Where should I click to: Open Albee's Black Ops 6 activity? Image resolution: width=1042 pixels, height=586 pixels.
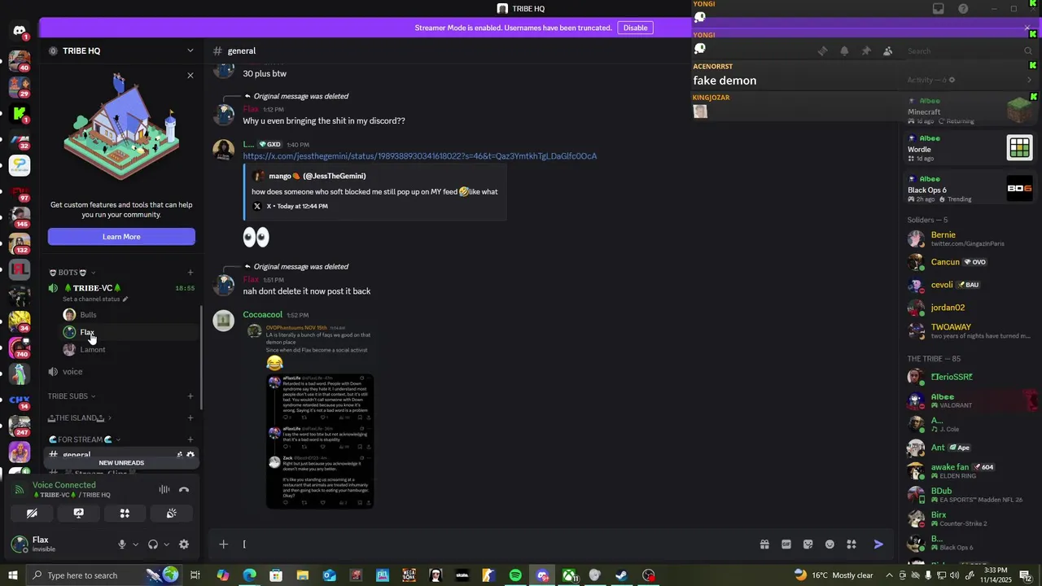pyautogui.click(x=970, y=189)
